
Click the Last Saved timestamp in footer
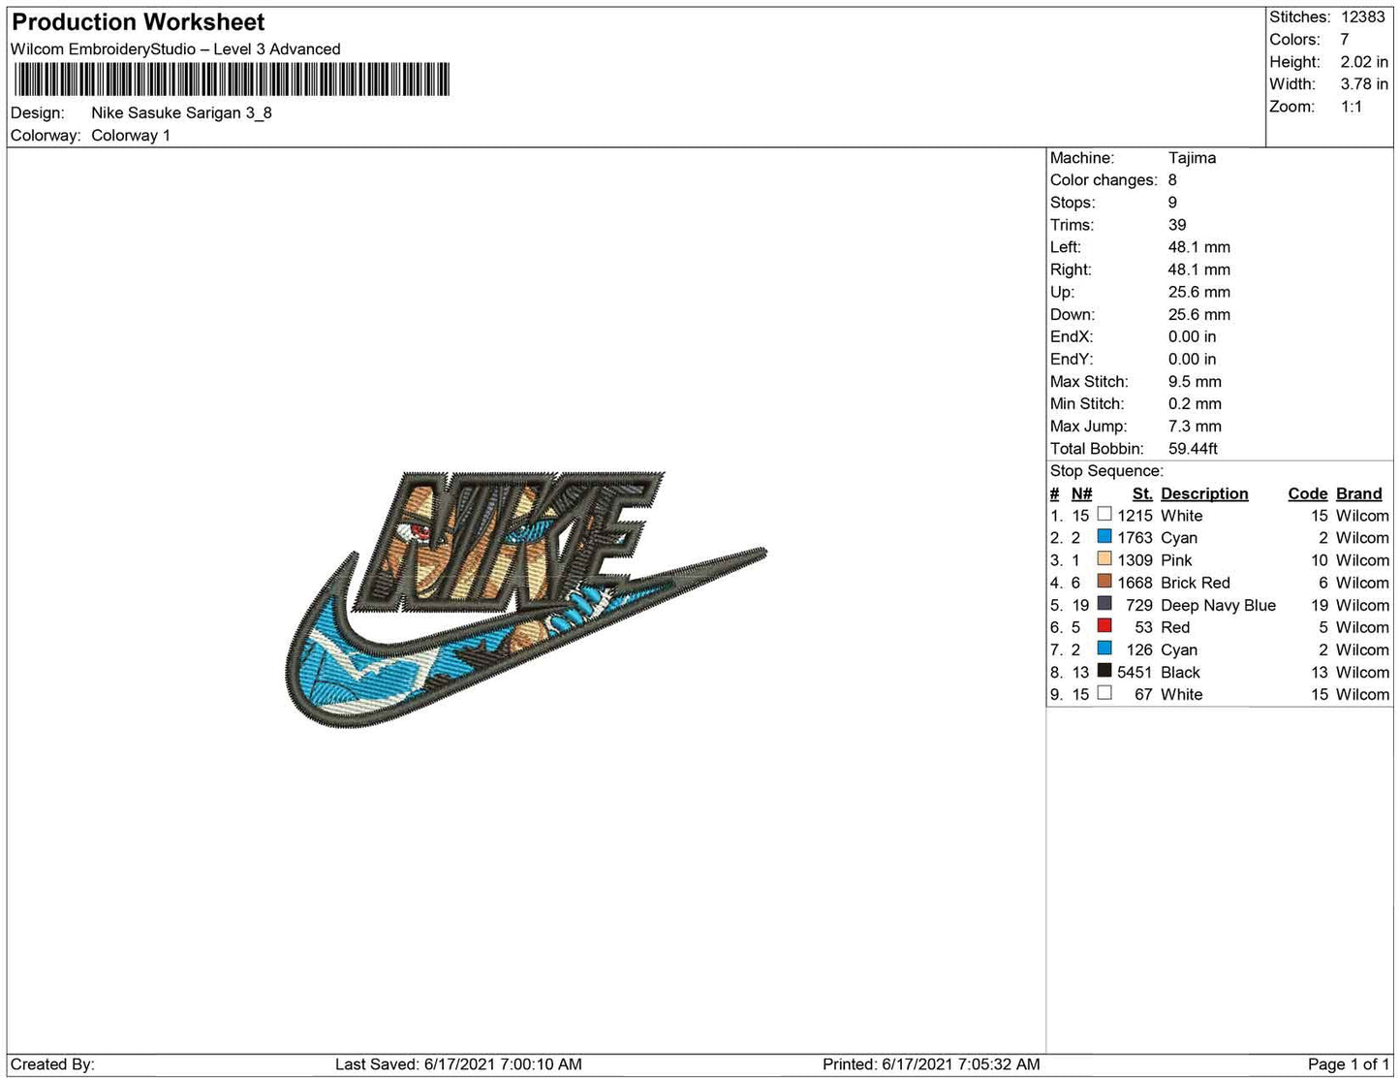458,1063
